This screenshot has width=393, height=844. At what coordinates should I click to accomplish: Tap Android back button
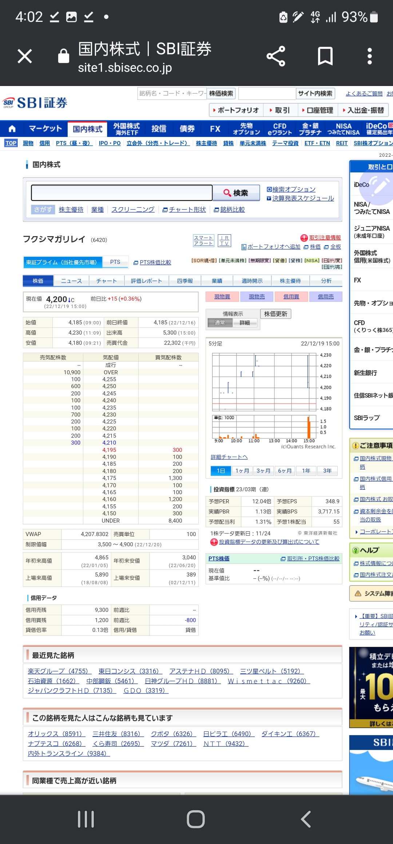pyautogui.click(x=306, y=819)
